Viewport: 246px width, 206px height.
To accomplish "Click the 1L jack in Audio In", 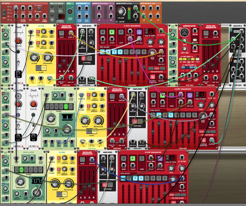I will pyautogui.click(x=99, y=8).
